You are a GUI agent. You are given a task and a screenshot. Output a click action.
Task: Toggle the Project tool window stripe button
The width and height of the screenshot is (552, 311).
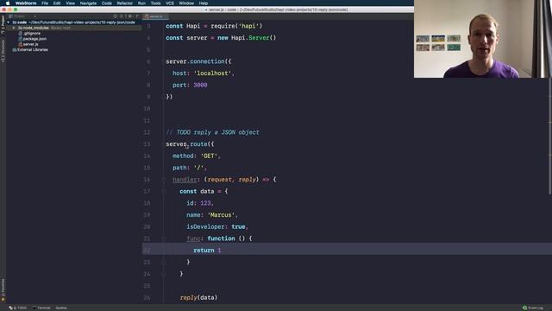[3, 25]
